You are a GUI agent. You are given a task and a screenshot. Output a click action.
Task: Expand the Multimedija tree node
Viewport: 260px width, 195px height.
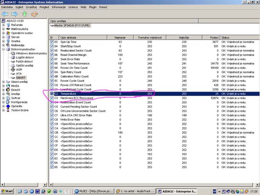pos(3,45)
